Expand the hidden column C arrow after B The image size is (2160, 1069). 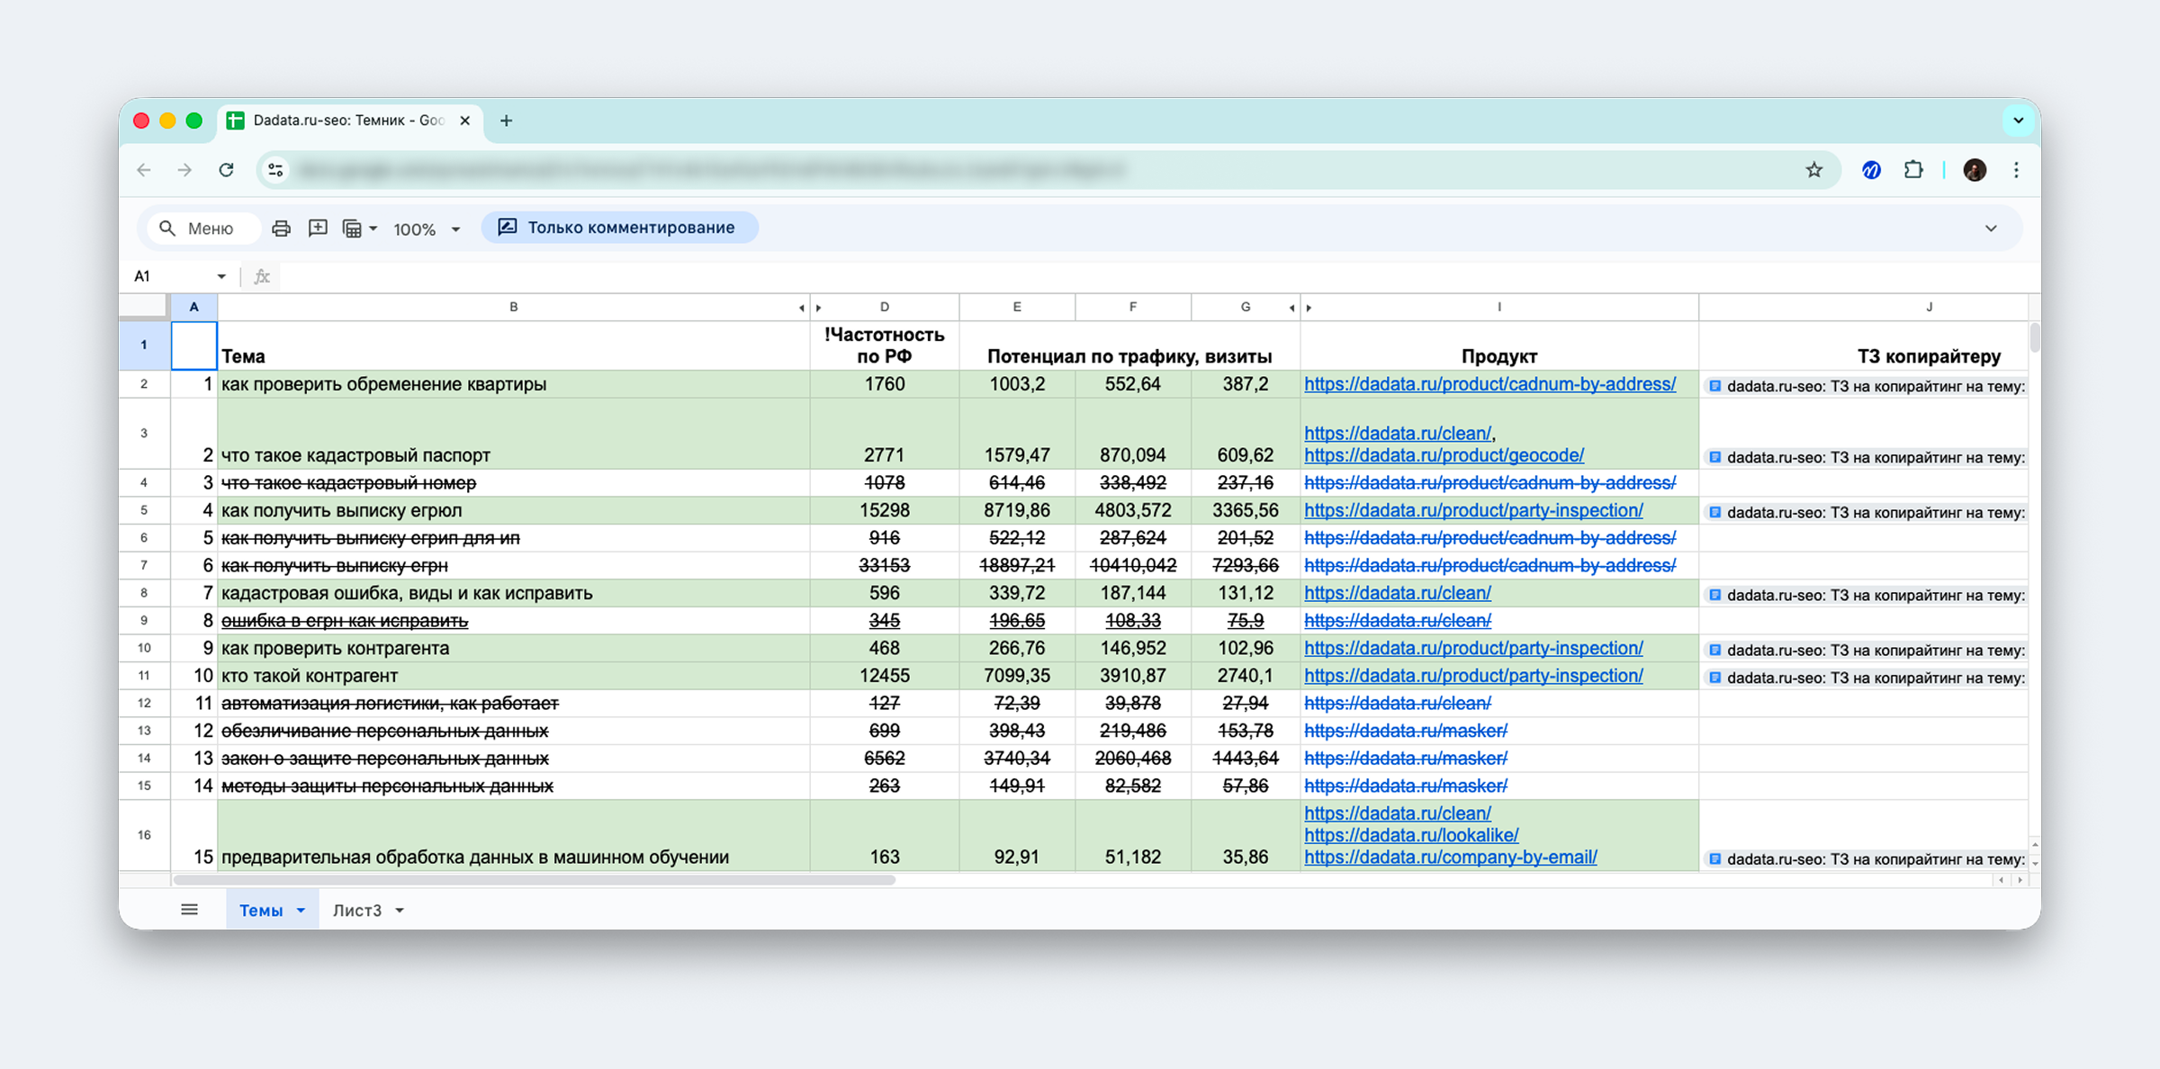pos(801,308)
